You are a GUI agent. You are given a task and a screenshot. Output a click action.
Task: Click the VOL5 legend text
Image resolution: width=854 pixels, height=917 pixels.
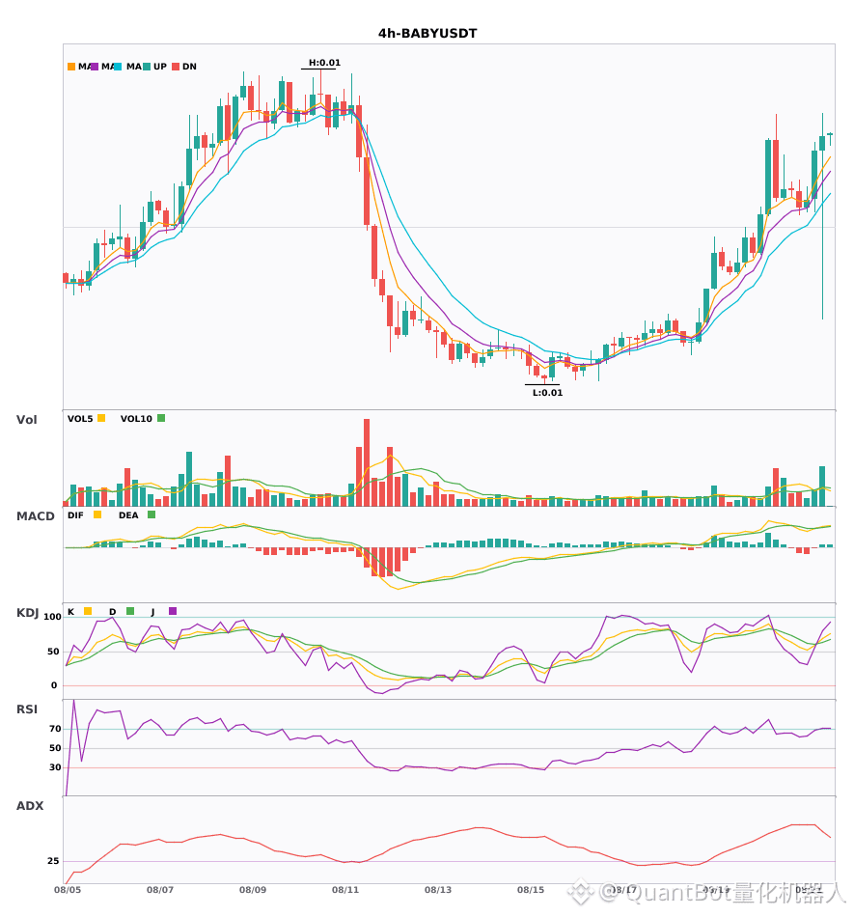click(80, 419)
